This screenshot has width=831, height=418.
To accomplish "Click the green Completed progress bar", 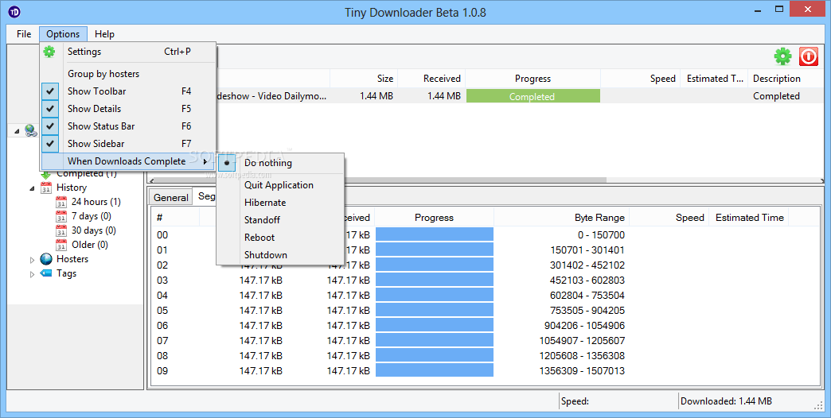I will click(533, 96).
